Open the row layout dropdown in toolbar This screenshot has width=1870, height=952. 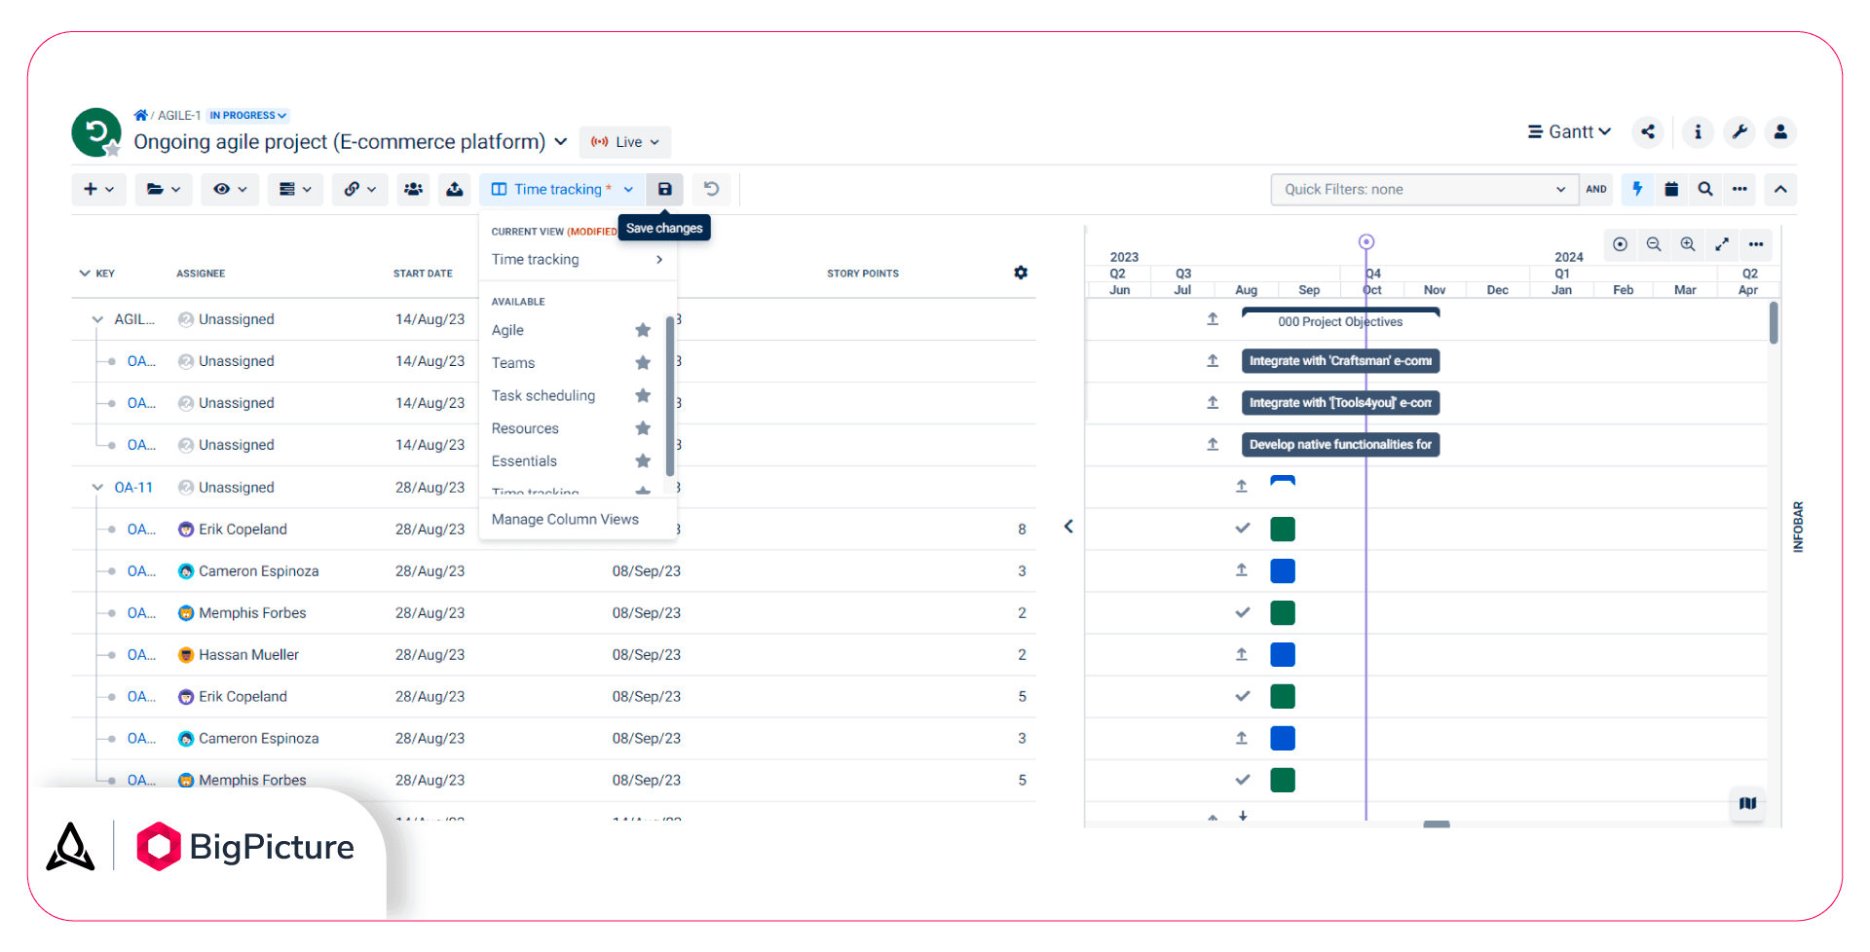(x=295, y=189)
